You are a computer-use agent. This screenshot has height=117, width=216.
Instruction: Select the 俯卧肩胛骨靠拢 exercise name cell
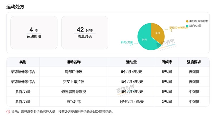pos(73,92)
